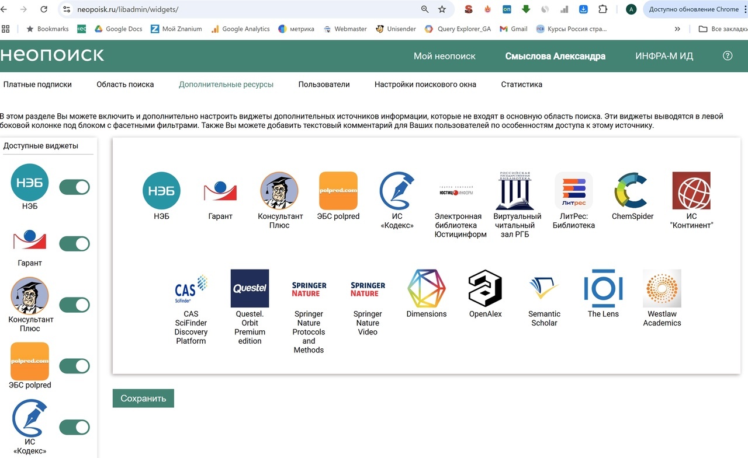Click the Semantic Scholar icon

pos(544,288)
